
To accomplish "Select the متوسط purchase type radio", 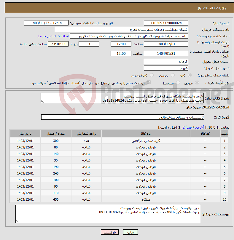I will tap(178, 82).
